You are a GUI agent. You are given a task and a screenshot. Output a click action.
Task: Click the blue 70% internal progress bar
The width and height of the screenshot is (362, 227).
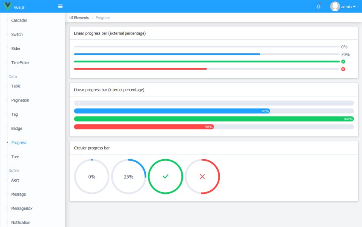(172, 111)
